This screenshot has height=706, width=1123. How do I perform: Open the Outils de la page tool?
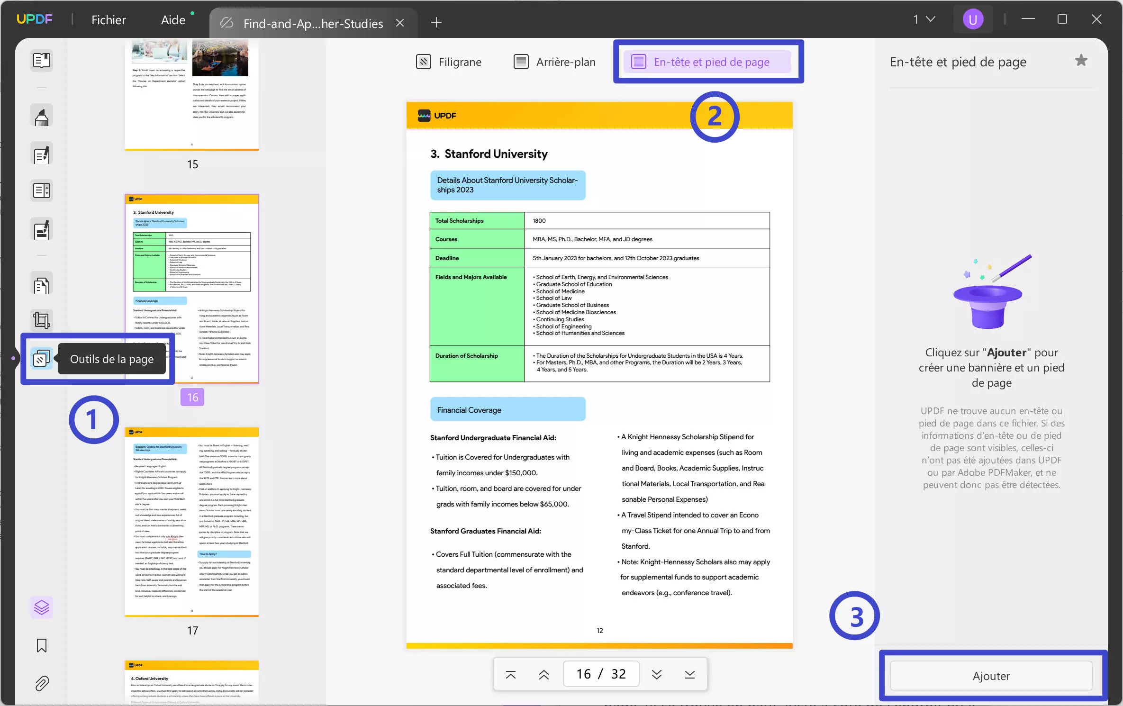42,359
